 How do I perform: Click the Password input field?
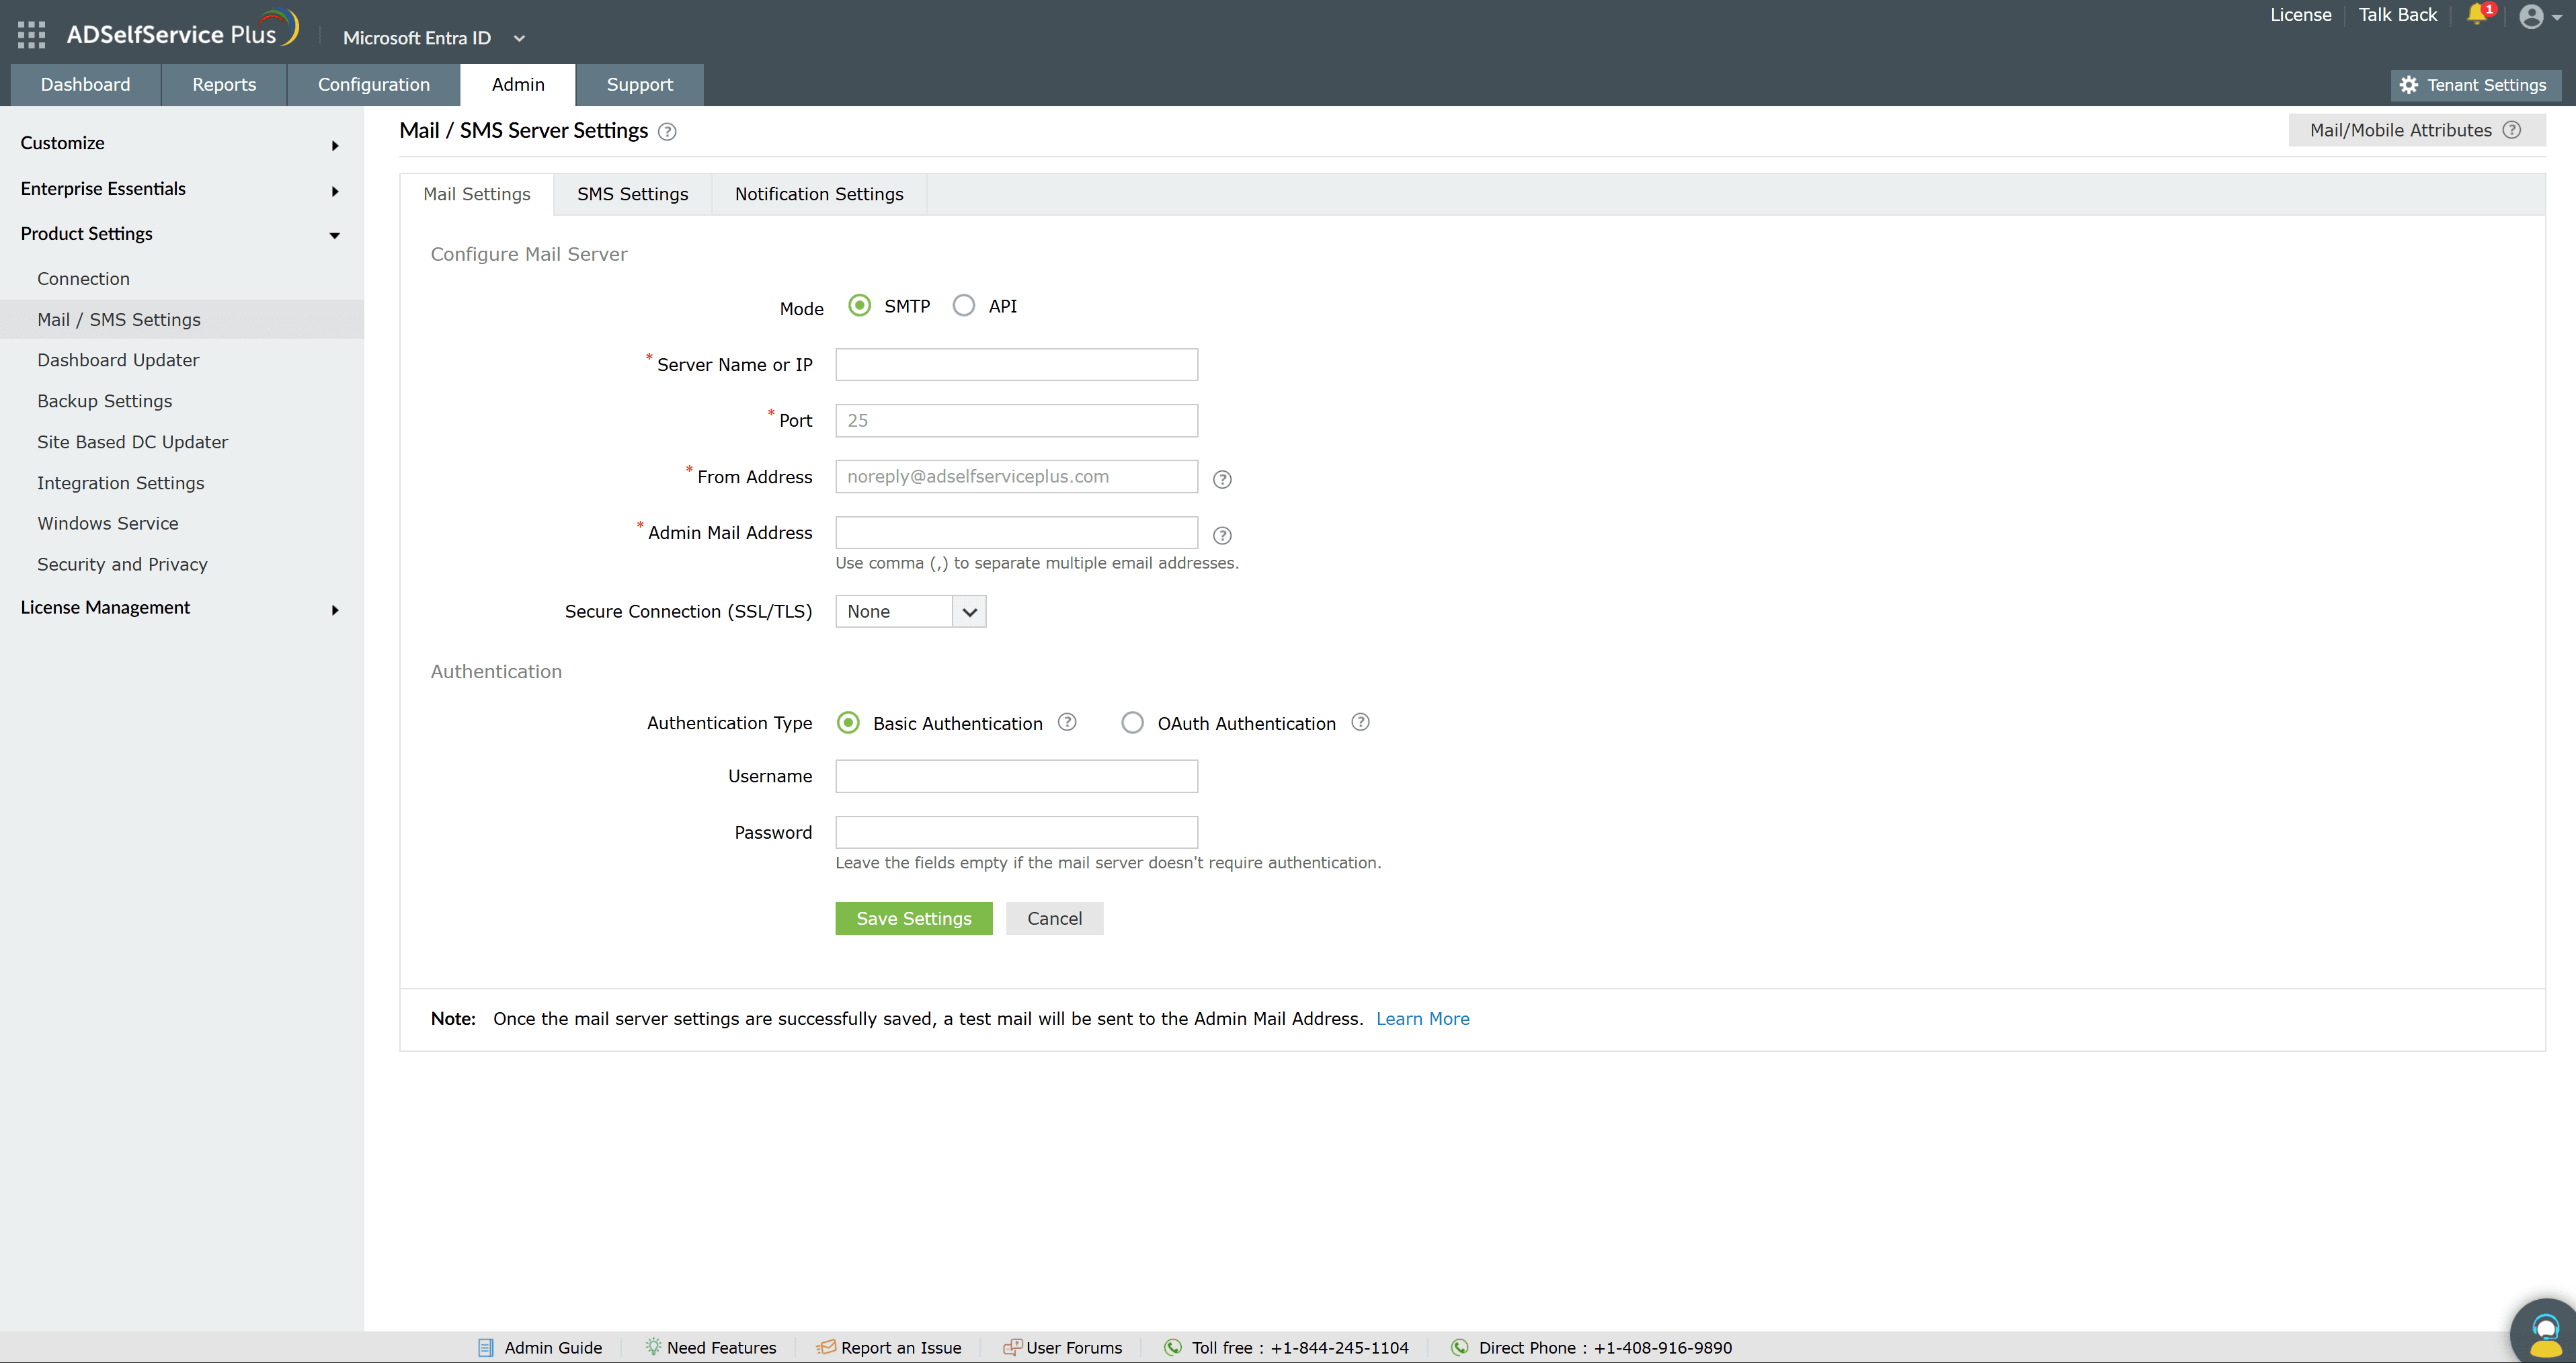click(x=1017, y=832)
